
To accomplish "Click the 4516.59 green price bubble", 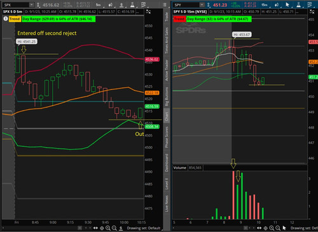I will coord(152,106).
